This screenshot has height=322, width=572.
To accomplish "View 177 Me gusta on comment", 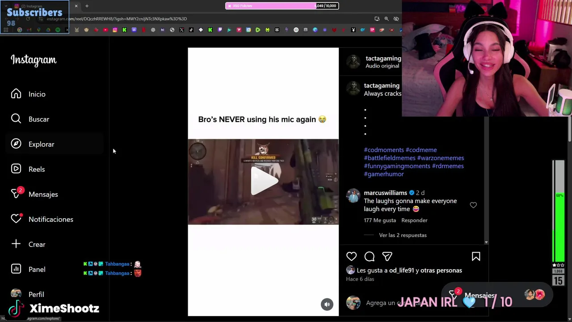I will pyautogui.click(x=380, y=220).
